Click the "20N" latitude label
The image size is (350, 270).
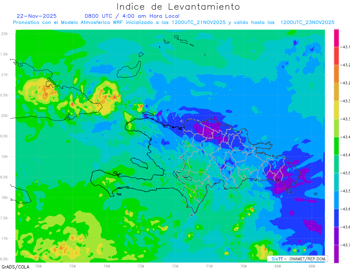[x=5, y=116]
